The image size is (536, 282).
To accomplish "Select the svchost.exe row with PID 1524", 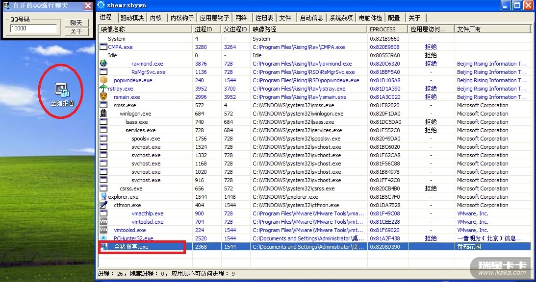I will tap(314, 147).
